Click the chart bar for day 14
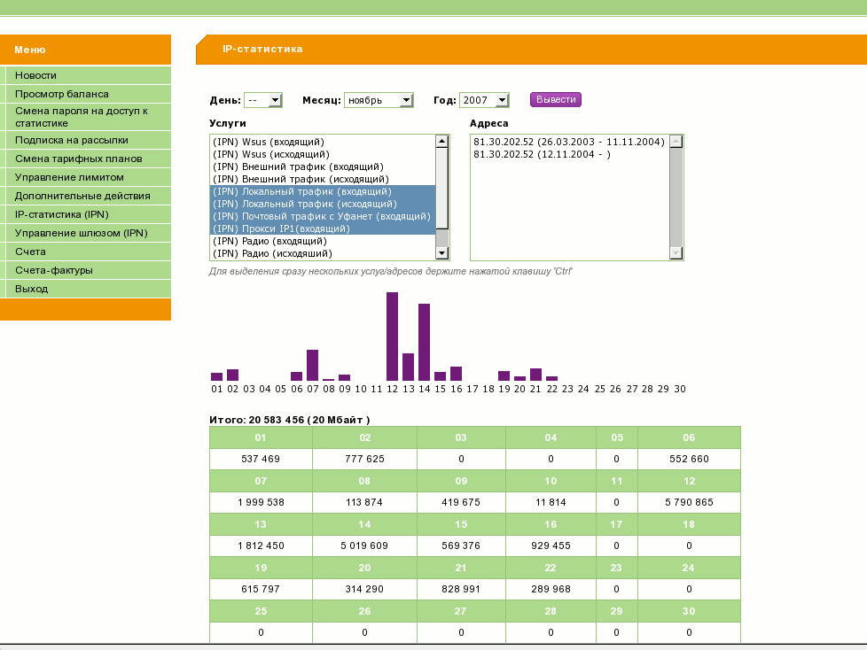This screenshot has height=650, width=867. [x=424, y=342]
